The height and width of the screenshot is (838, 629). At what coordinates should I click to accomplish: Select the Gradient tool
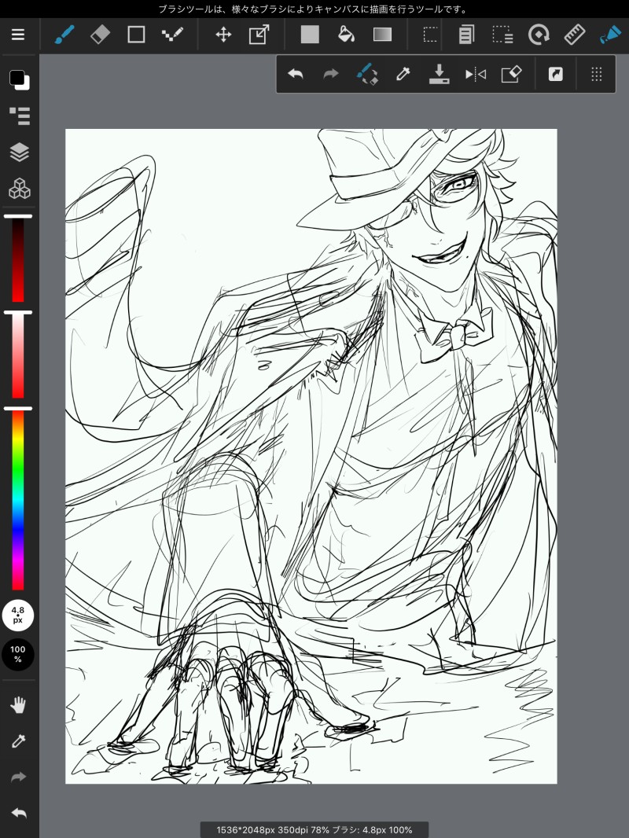[x=382, y=35]
